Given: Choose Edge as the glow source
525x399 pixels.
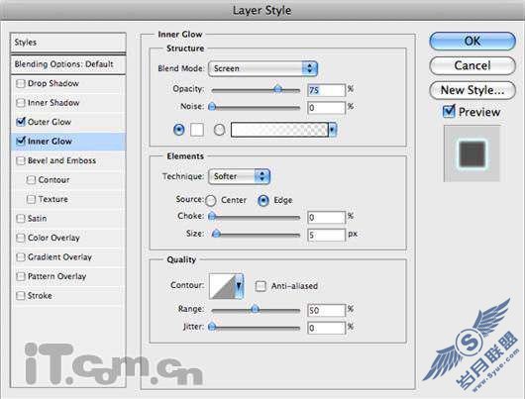Looking at the screenshot, I should point(263,201).
